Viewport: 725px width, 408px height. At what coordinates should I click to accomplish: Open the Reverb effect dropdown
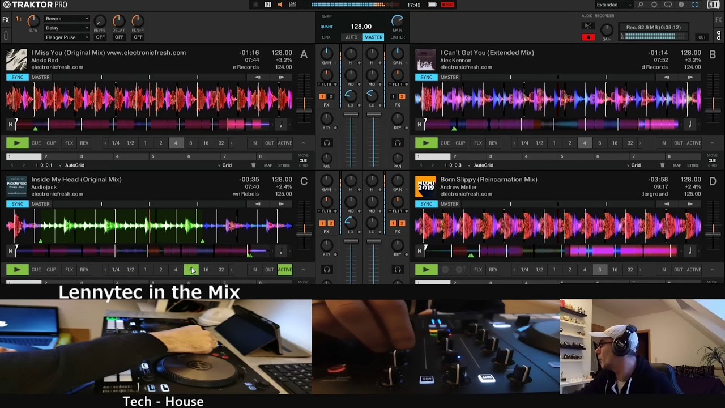point(67,19)
